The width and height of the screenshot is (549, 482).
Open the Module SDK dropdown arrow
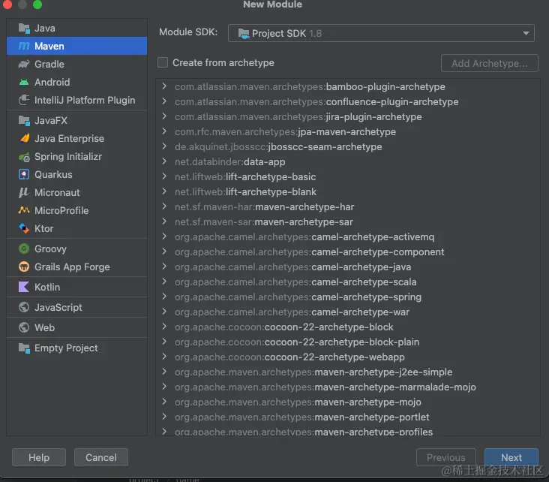[526, 33]
